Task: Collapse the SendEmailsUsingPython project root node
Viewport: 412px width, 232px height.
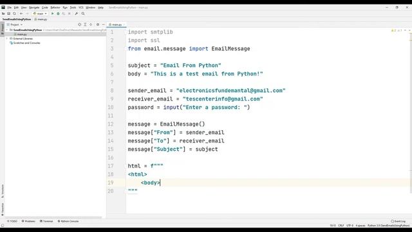Action: (x=7, y=30)
